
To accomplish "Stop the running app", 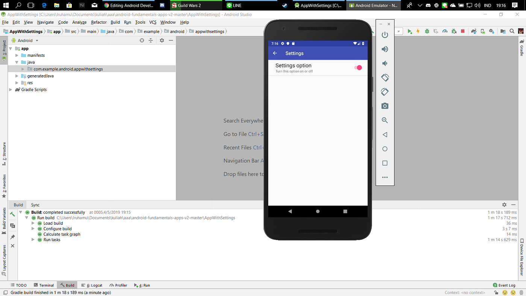I will [462, 31].
